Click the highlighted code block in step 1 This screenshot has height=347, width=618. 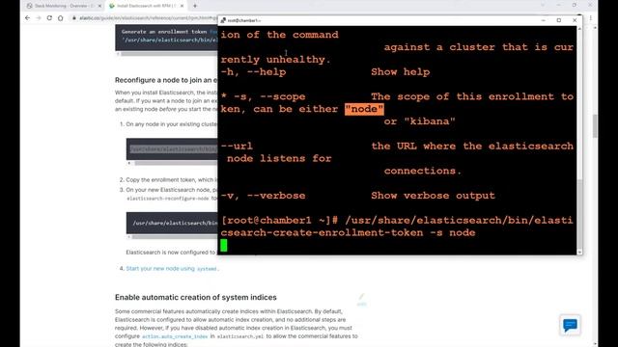[x=172, y=149]
